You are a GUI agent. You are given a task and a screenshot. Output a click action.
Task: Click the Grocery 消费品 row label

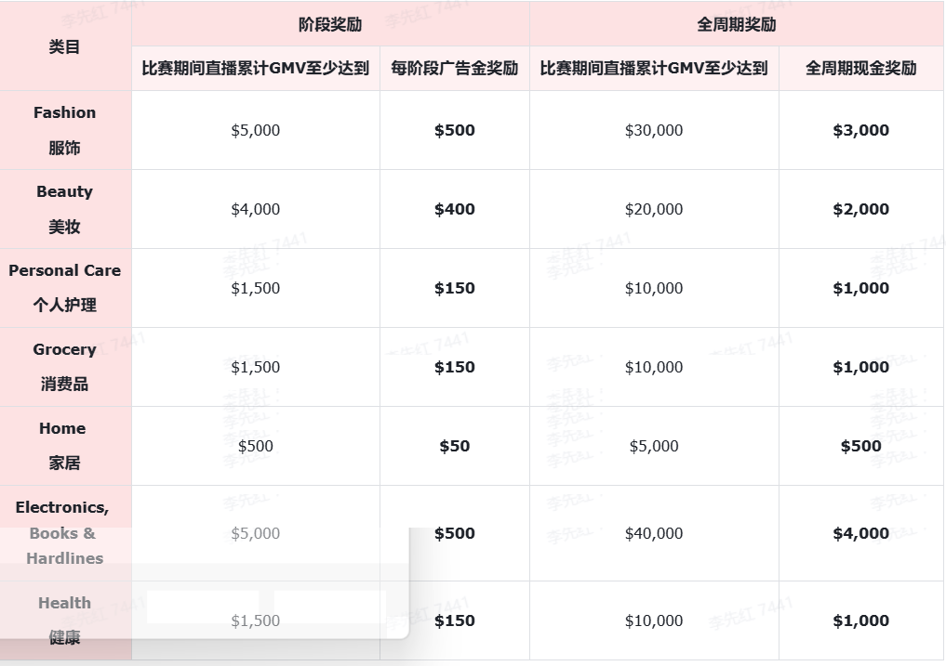[x=64, y=367]
